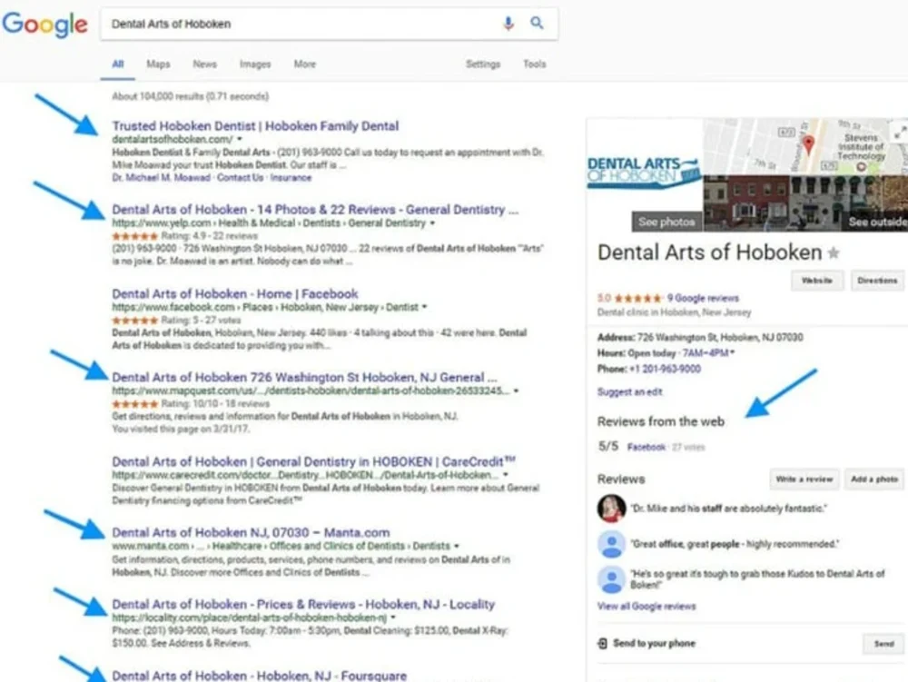Viewport: 908px width, 682px height.
Task: Open Locality Prices & Reviews result
Action: click(x=303, y=605)
